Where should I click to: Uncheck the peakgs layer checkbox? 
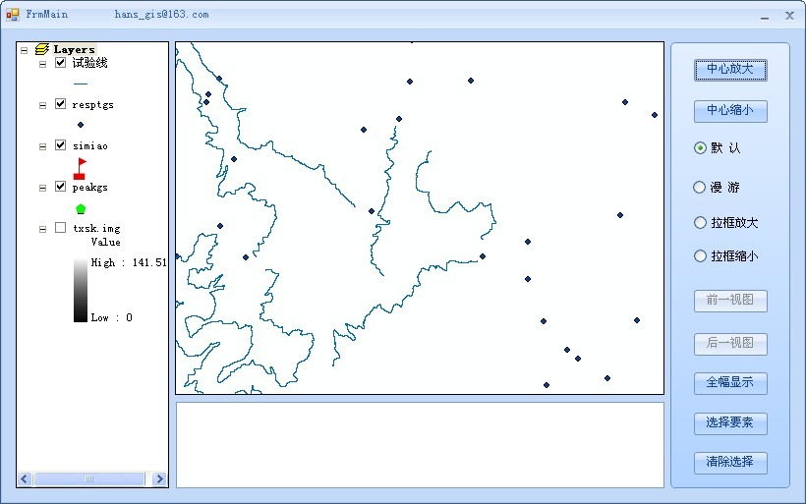click(x=60, y=186)
